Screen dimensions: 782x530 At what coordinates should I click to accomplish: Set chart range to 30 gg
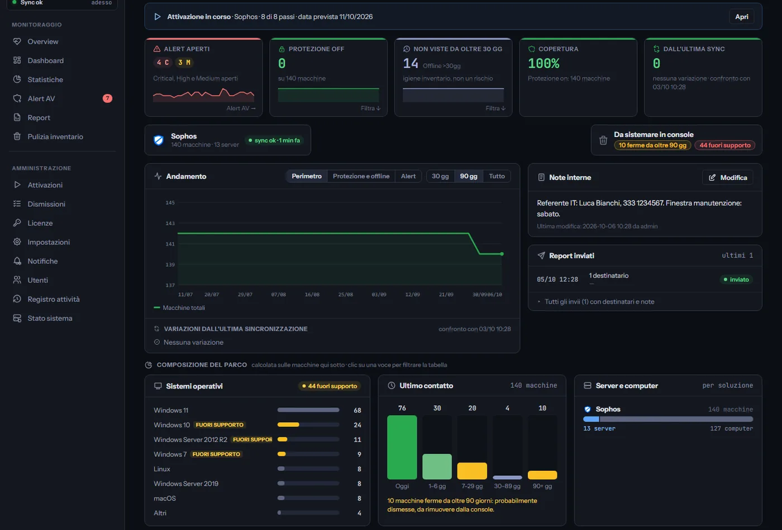coord(440,176)
